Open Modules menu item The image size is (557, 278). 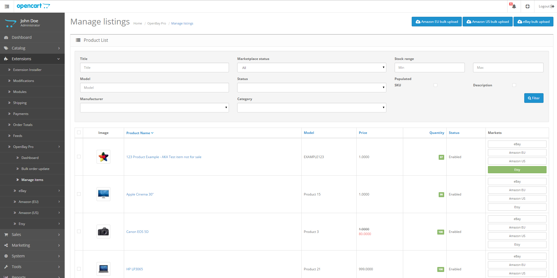(x=32, y=92)
